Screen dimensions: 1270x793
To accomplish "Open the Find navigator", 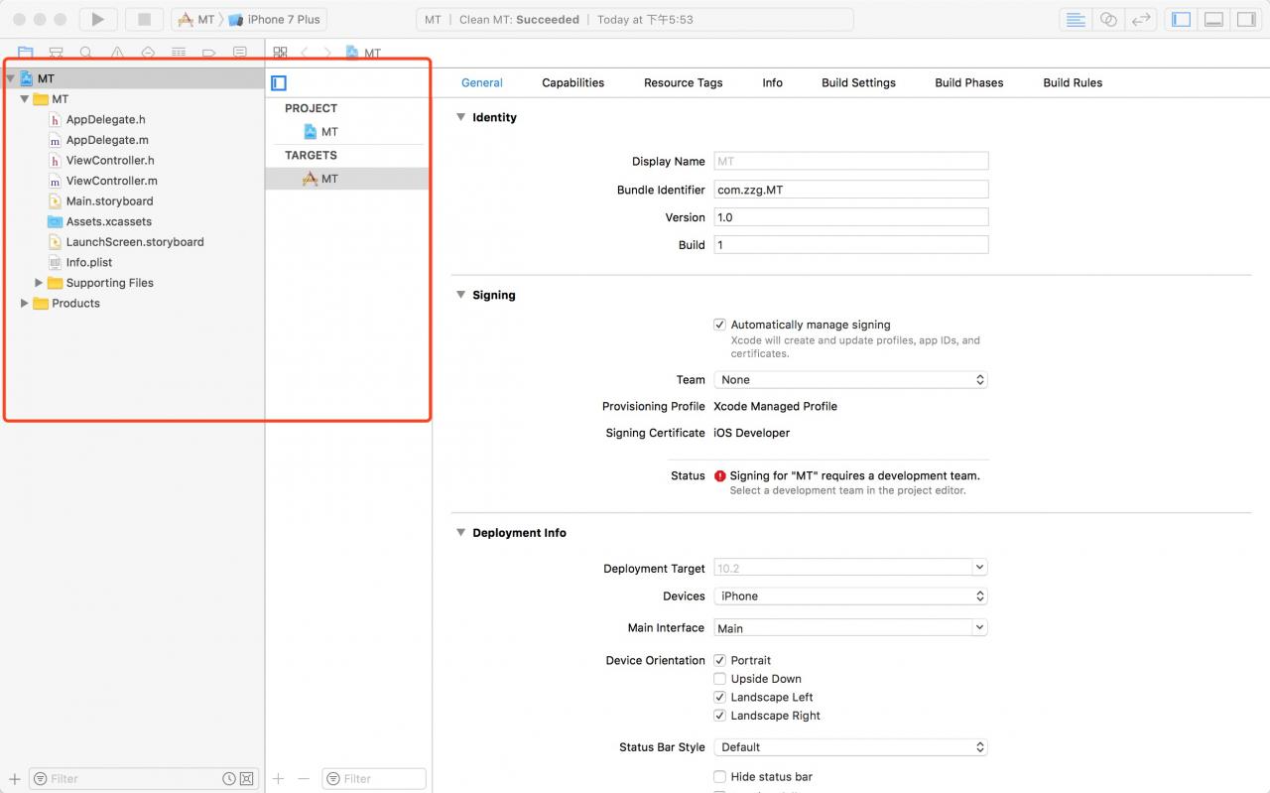I will (86, 53).
